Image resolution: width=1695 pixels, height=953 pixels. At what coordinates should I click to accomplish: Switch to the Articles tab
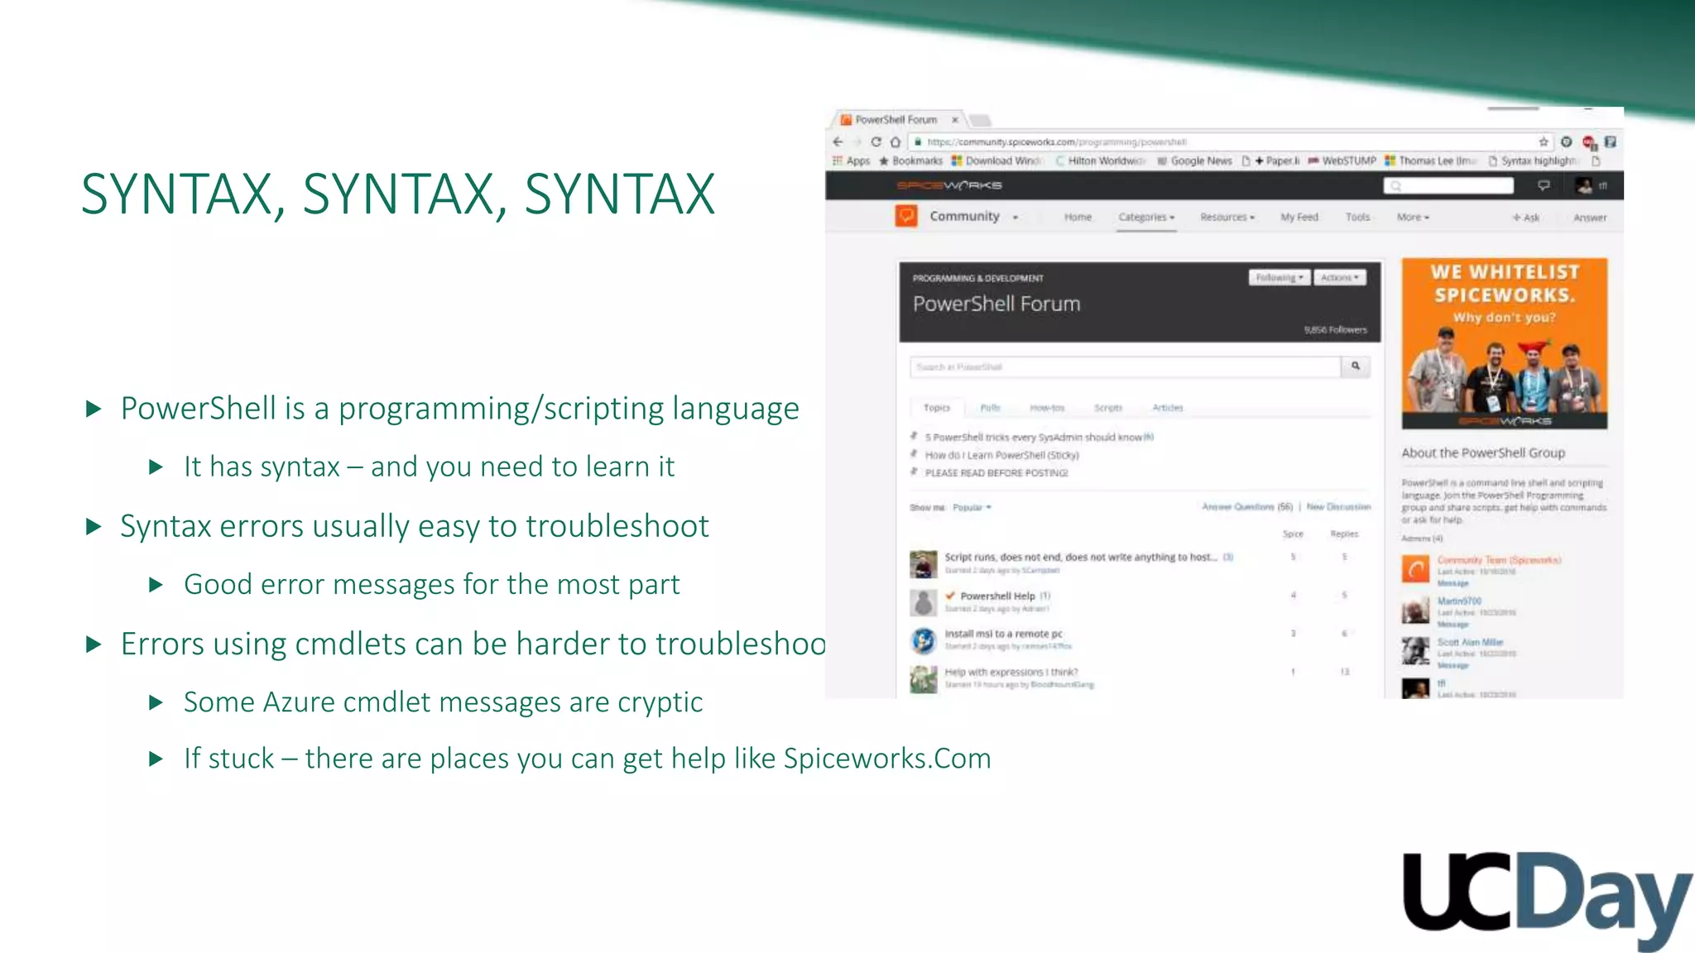coord(1168,408)
